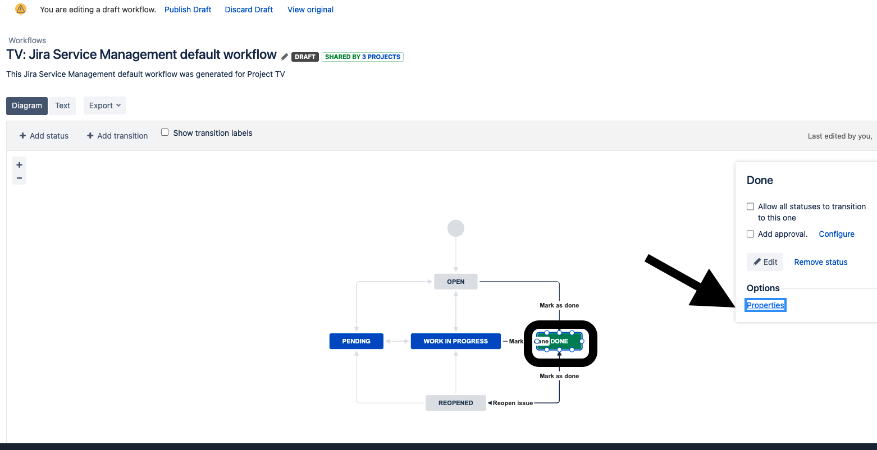Screen dimensions: 877x450
Task: Open the SHARED BY 3 PROJECTS link
Action: pos(362,57)
